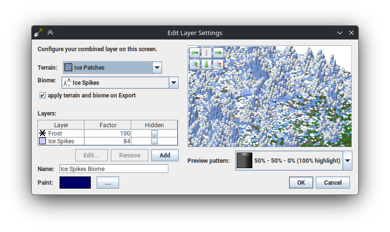The image size is (390, 232).
Task: Click the Hidden column header
Action: pyautogui.click(x=154, y=125)
